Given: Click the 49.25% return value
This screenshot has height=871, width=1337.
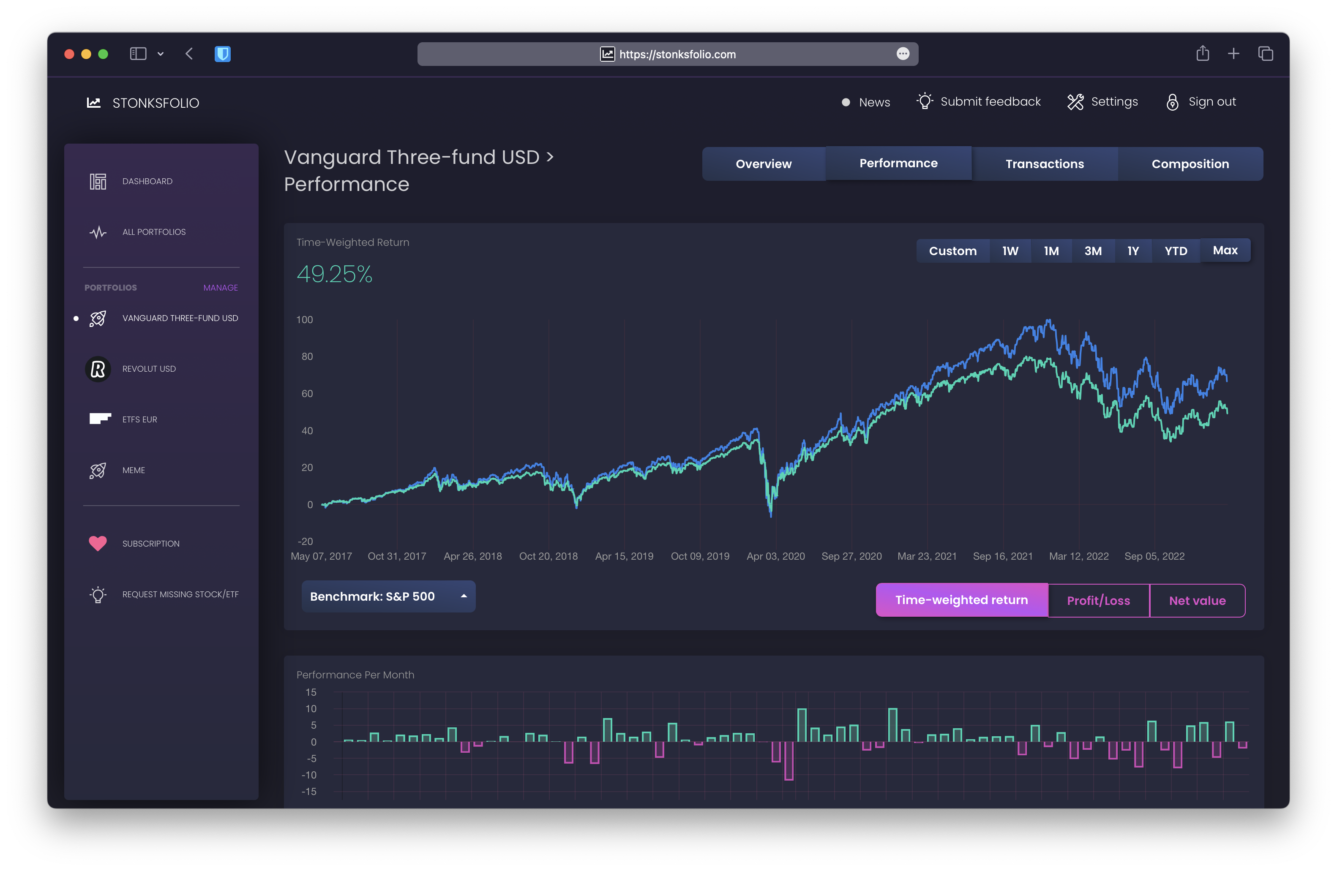Looking at the screenshot, I should click(x=334, y=274).
